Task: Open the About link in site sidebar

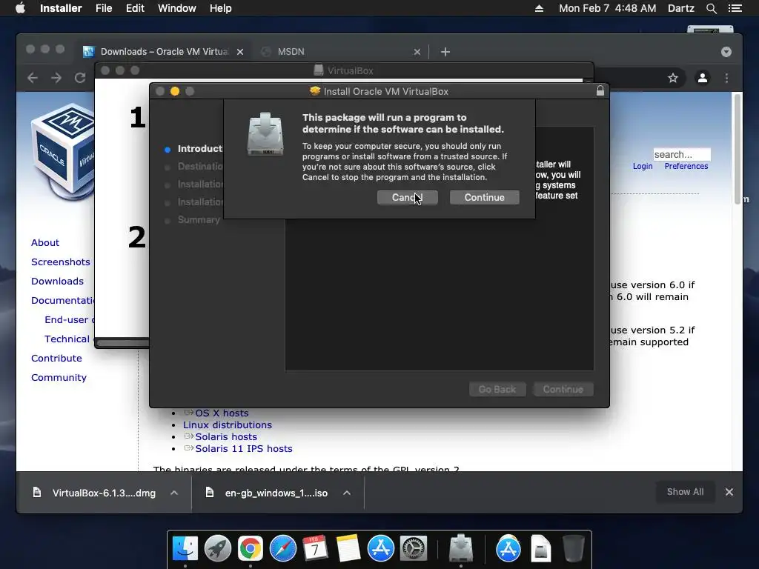Action: tap(45, 242)
